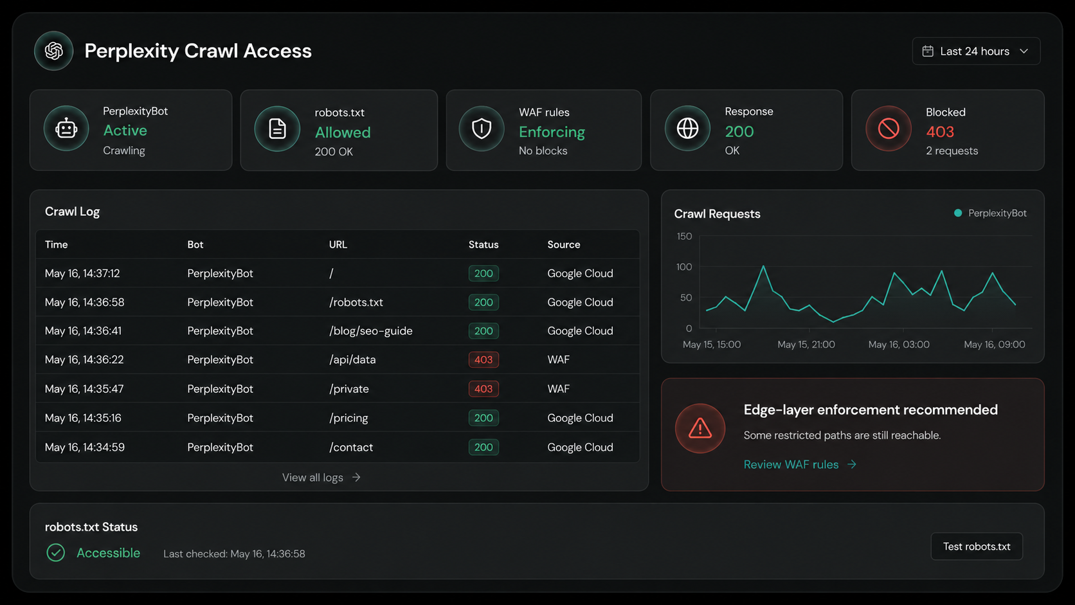Click the /robots.txt URL cell
The height and width of the screenshot is (605, 1075).
point(356,302)
